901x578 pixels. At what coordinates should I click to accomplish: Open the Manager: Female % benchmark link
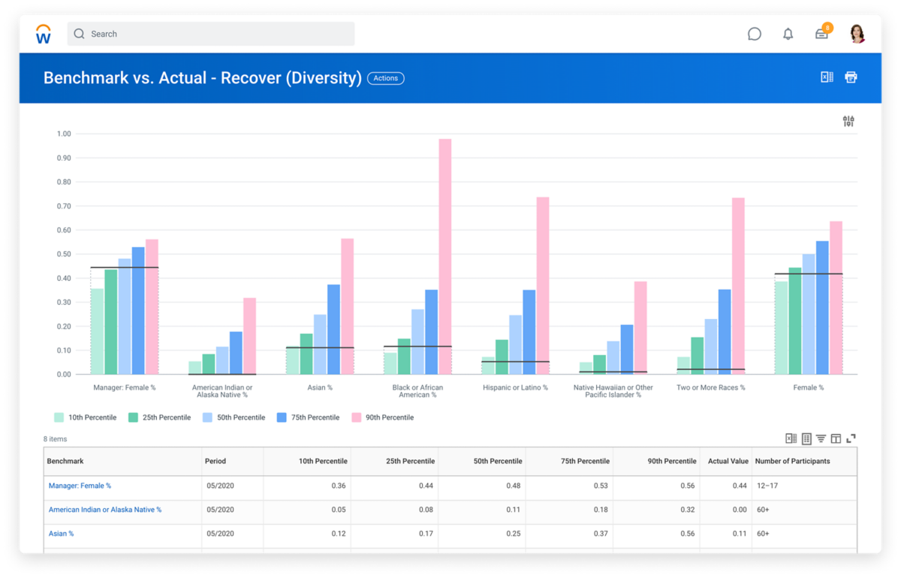click(80, 485)
